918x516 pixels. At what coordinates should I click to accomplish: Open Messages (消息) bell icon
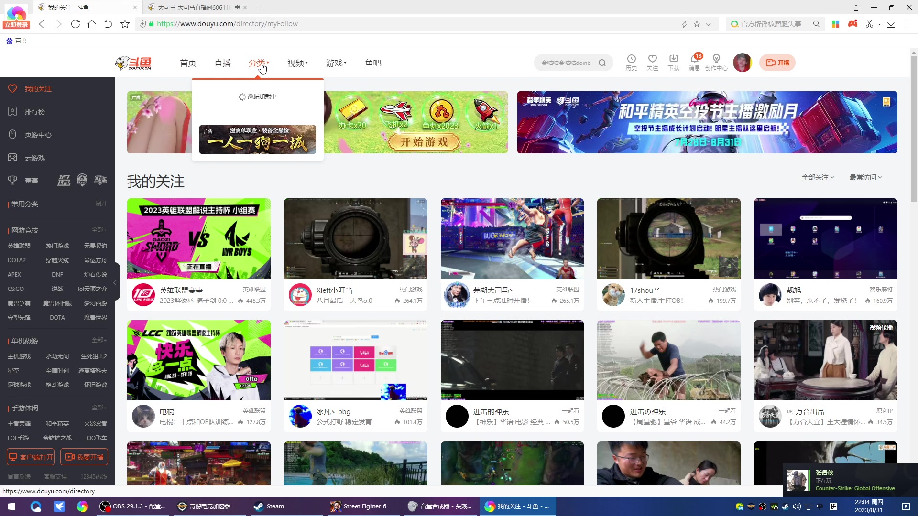[694, 62]
